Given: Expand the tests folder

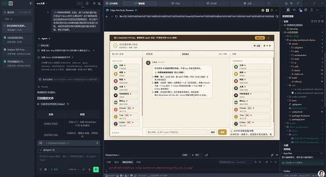Looking at the screenshot, I should pos(294,101).
